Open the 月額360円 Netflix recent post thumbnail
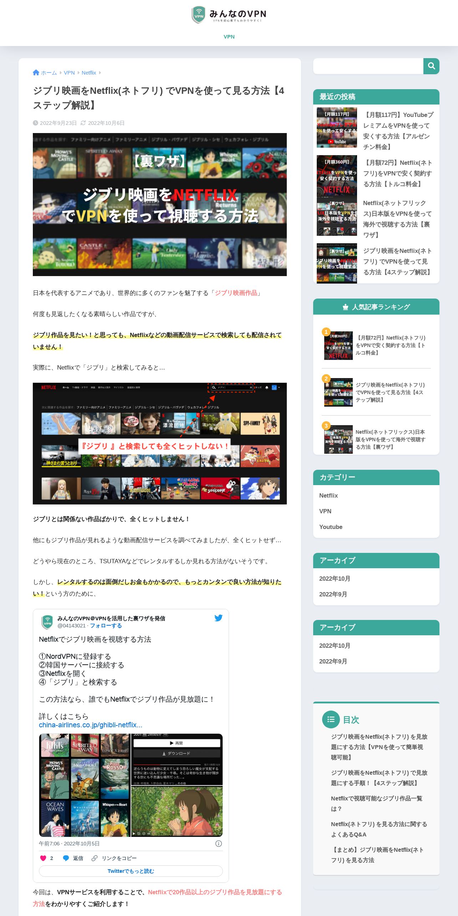This screenshot has height=916, width=458. point(337,175)
